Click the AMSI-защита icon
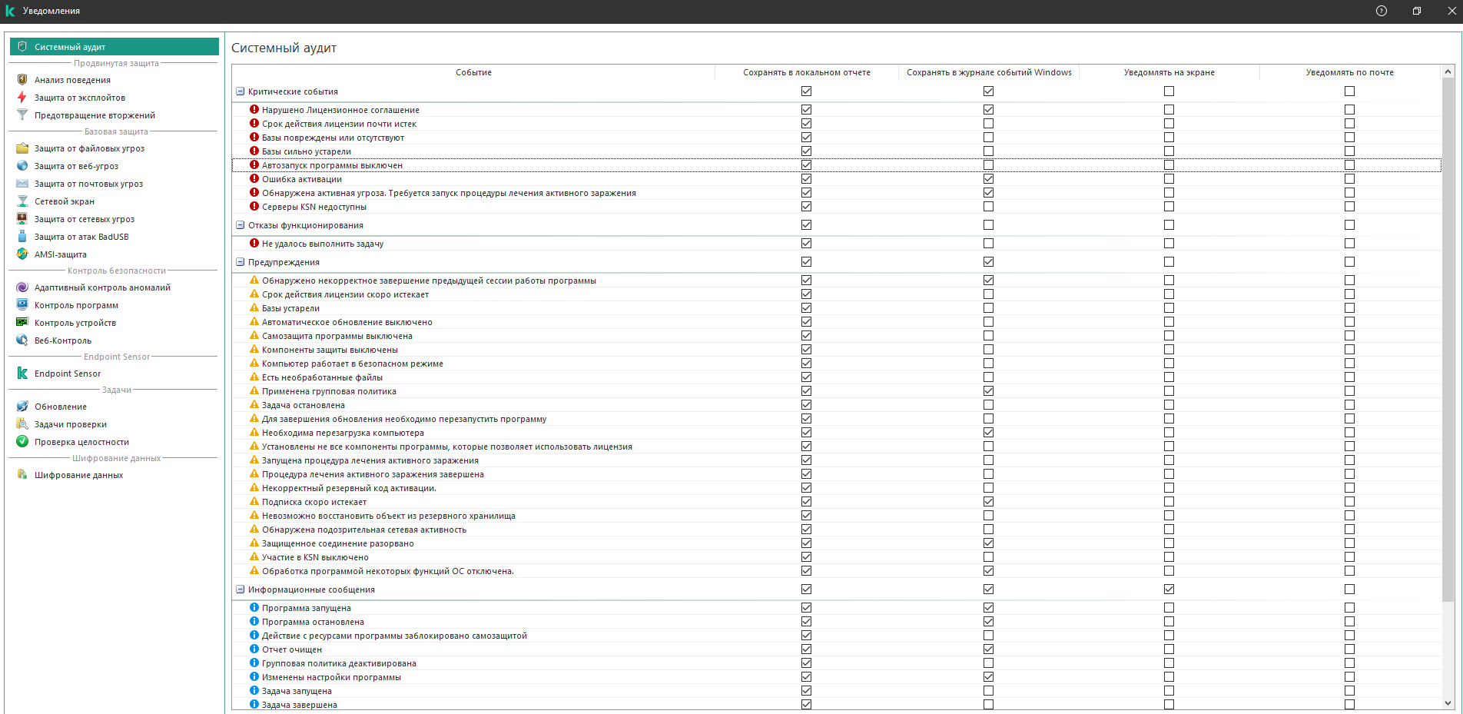This screenshot has height=714, width=1463. pos(22,254)
